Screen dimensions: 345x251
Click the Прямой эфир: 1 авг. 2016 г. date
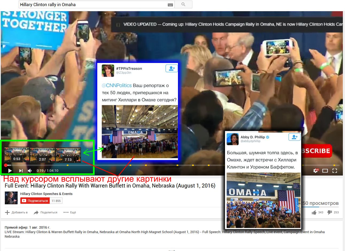28,228
